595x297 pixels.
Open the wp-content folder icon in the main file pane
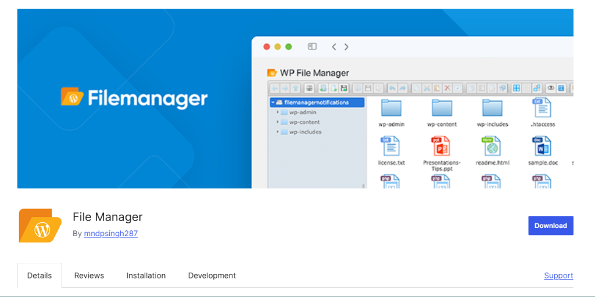442,108
